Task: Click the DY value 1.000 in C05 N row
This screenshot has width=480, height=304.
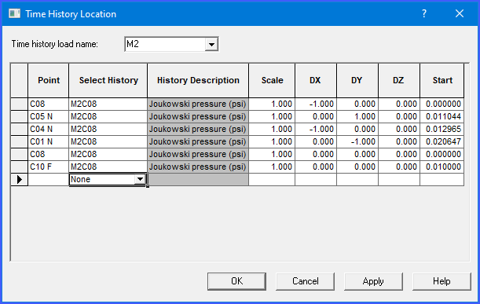Action: click(x=357, y=116)
